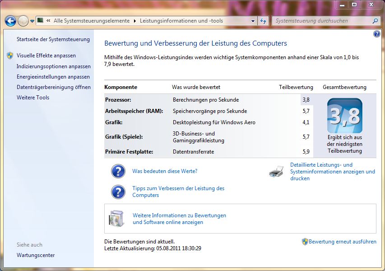
Task: Expand the breadcrumb double-chevron in address bar
Action: [x=48, y=21]
